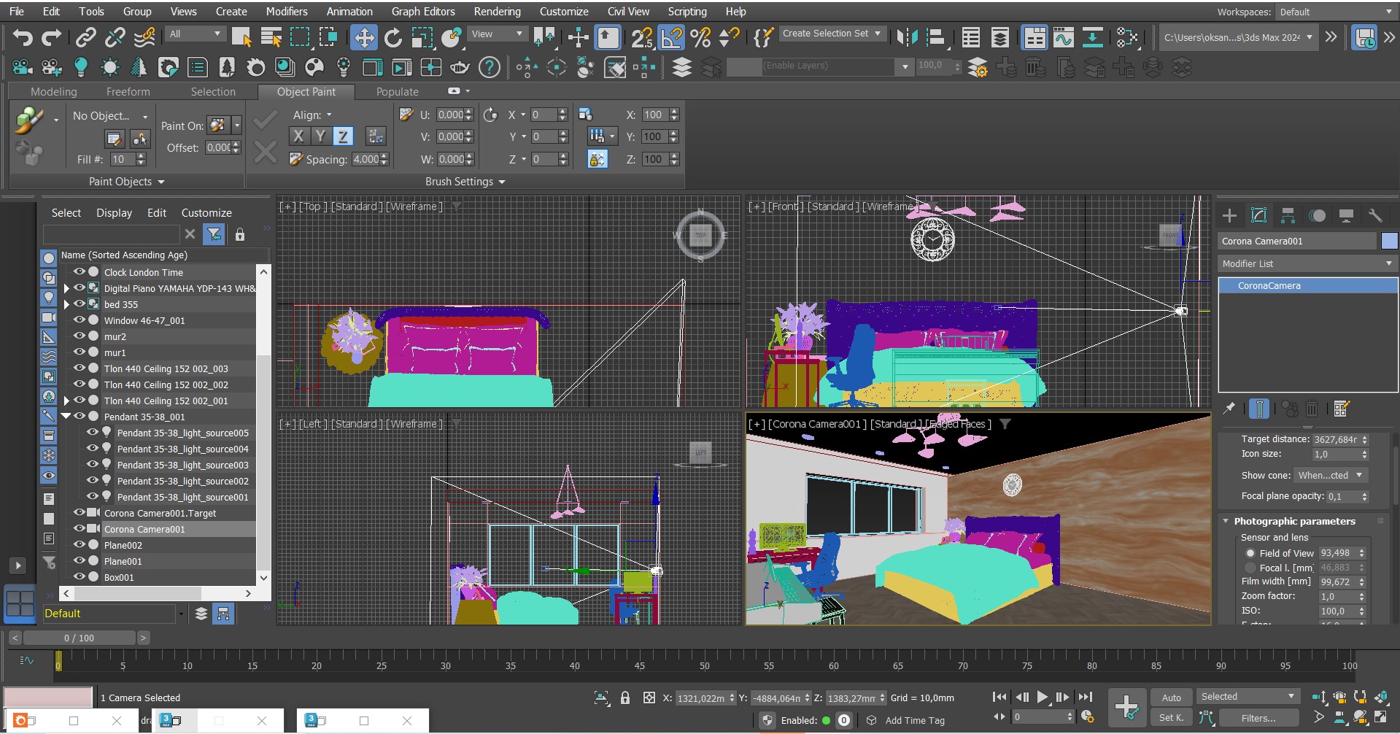Collapse the Pendant 35-38_001 hierarchy
This screenshot has height=734, width=1400.
(67, 417)
